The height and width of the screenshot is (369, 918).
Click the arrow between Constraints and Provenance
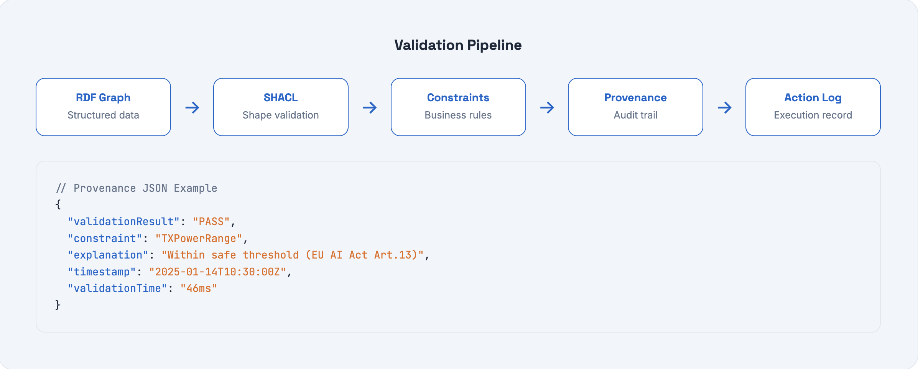point(547,107)
